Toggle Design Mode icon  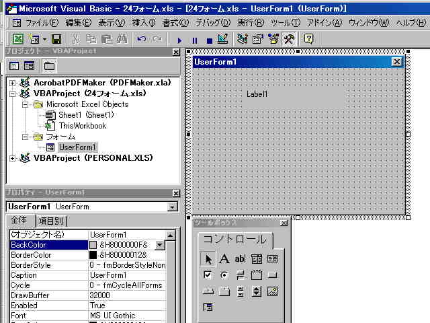click(222, 39)
